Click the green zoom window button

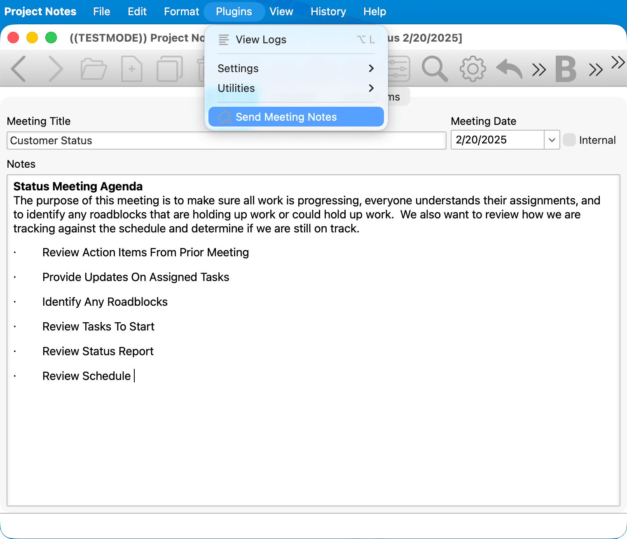[x=51, y=37]
